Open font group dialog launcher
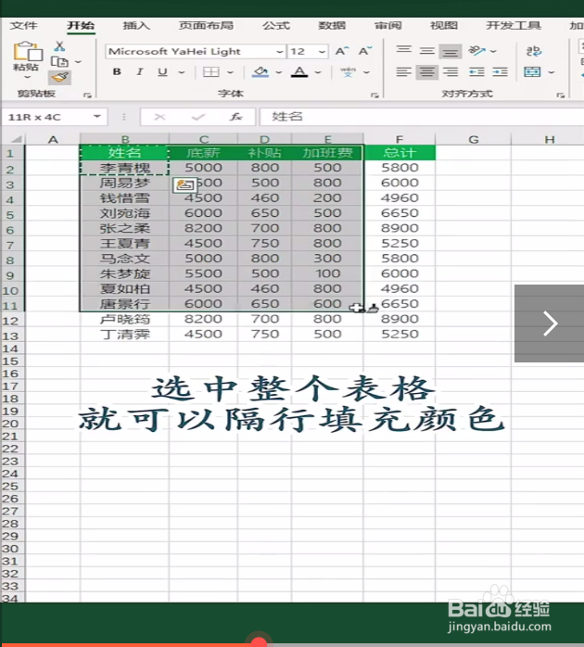The width and height of the screenshot is (584, 647). click(x=375, y=95)
